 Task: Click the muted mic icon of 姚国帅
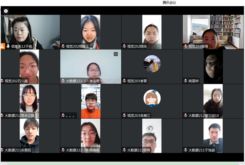tap(186, 81)
